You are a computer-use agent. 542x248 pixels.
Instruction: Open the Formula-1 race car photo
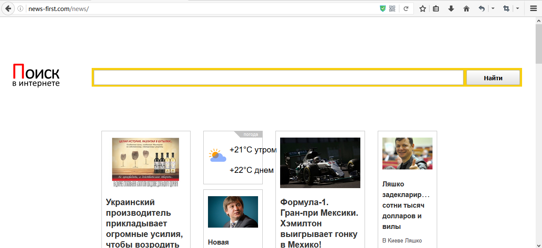click(320, 163)
